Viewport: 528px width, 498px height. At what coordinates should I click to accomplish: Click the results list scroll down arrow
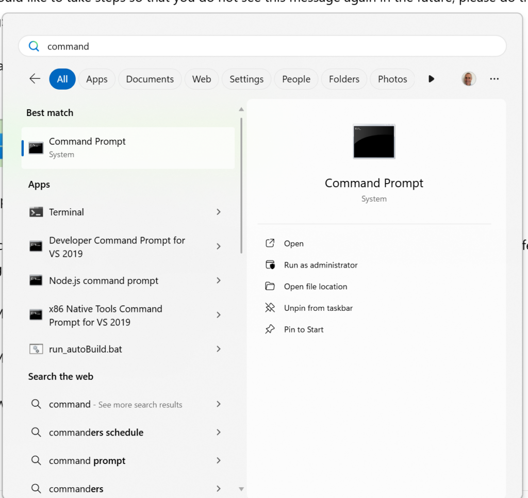pyautogui.click(x=241, y=489)
